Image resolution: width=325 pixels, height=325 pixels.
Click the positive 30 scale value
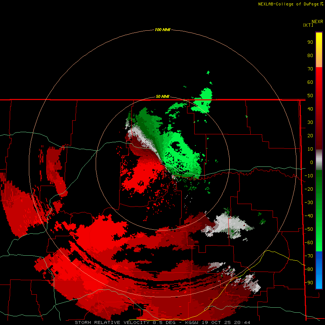coord(310,122)
